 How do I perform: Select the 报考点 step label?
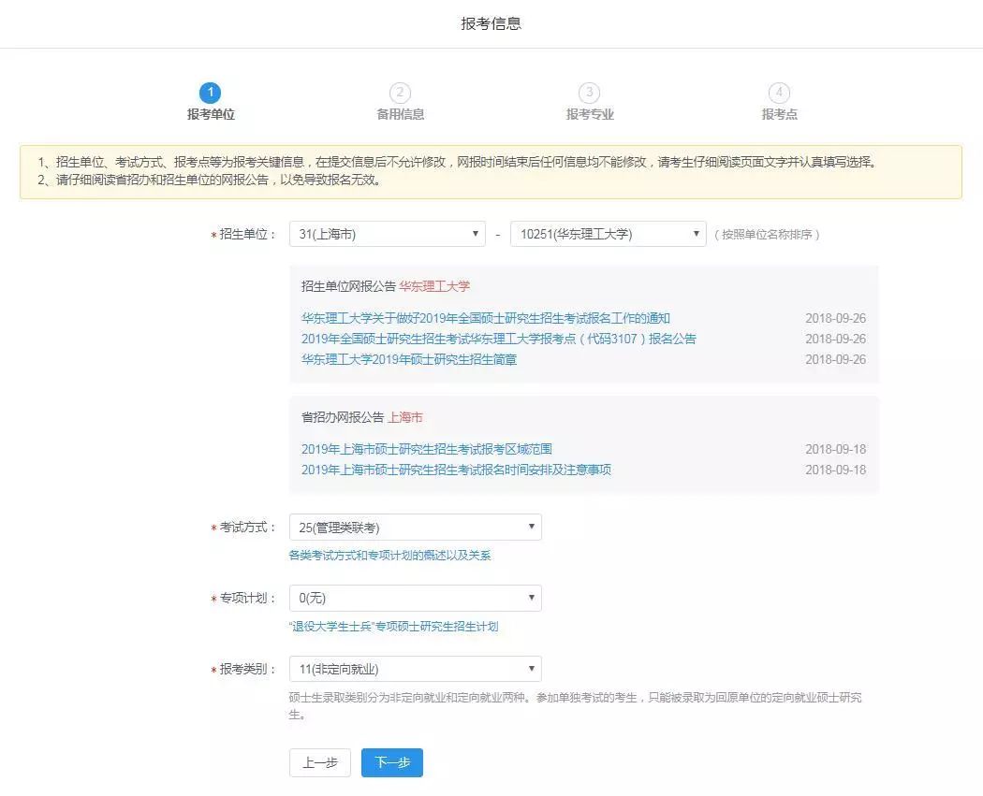point(779,114)
